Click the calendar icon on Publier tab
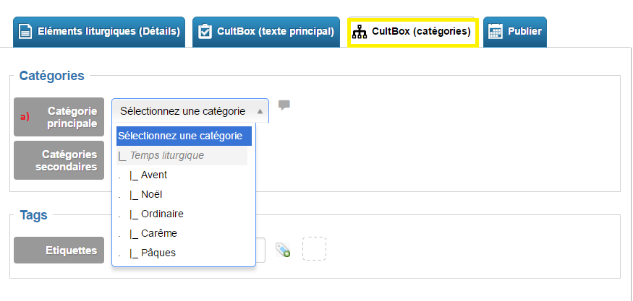Viewport: 633px width, 301px height. coord(496,32)
